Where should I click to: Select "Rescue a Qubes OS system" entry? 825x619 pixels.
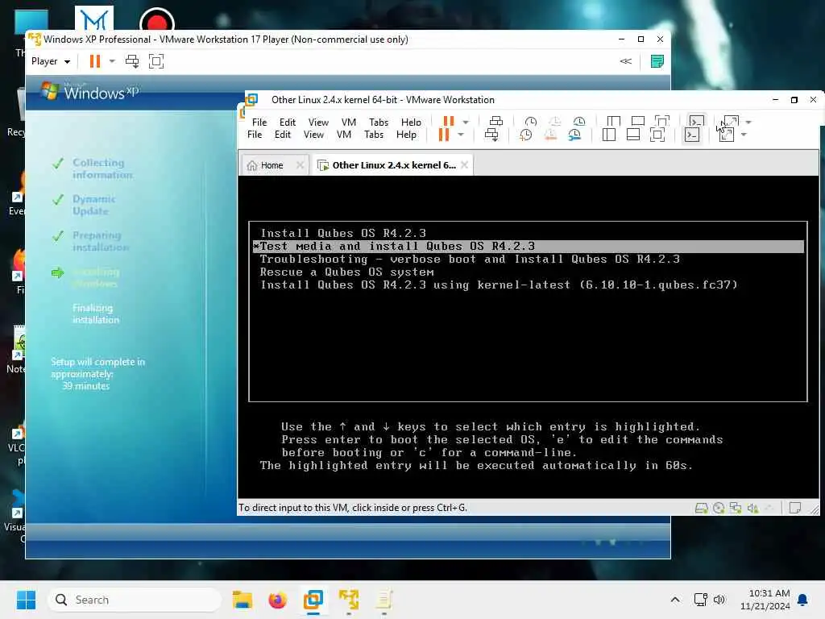coord(346,272)
